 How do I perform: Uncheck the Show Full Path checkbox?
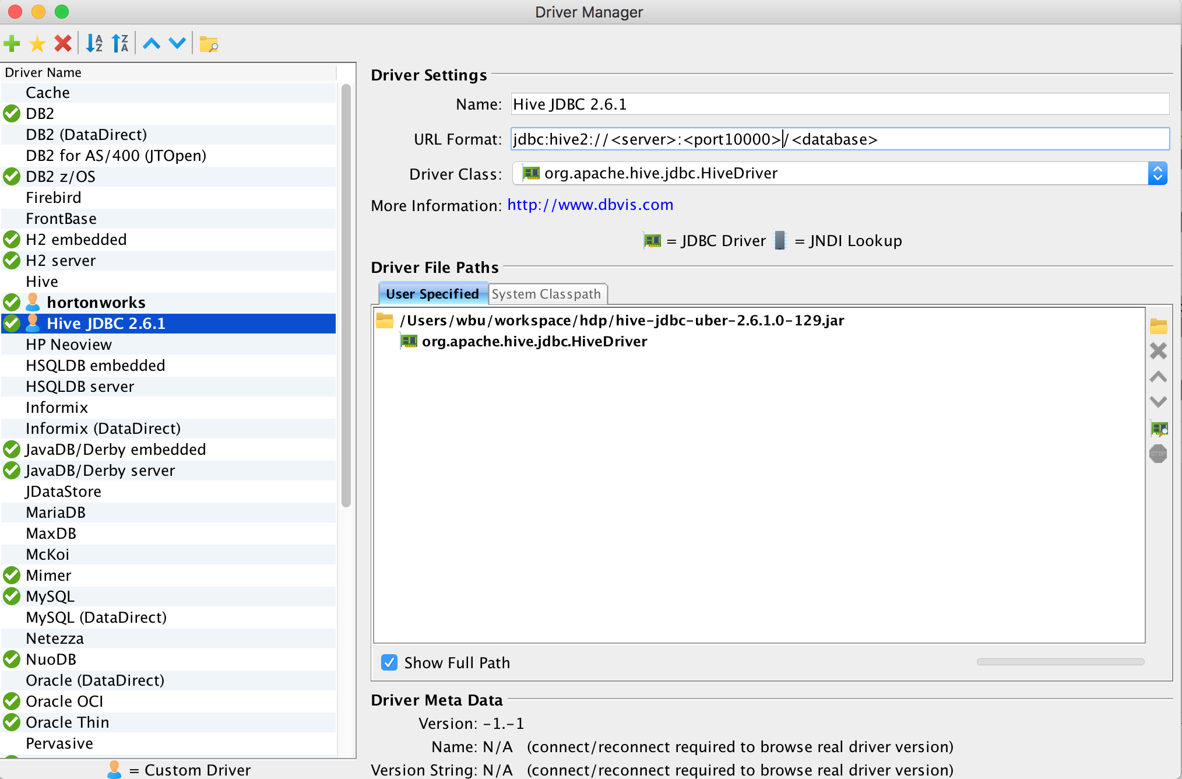(389, 662)
